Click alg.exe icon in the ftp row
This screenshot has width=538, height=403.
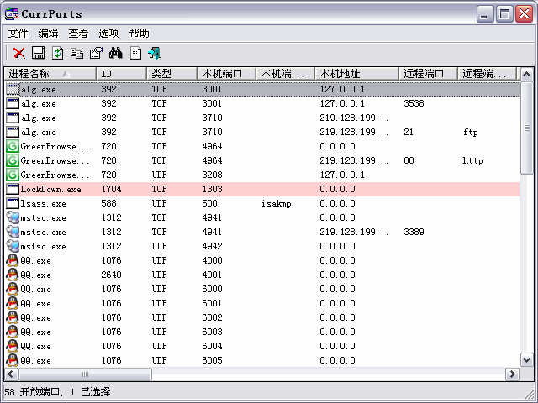(13, 133)
